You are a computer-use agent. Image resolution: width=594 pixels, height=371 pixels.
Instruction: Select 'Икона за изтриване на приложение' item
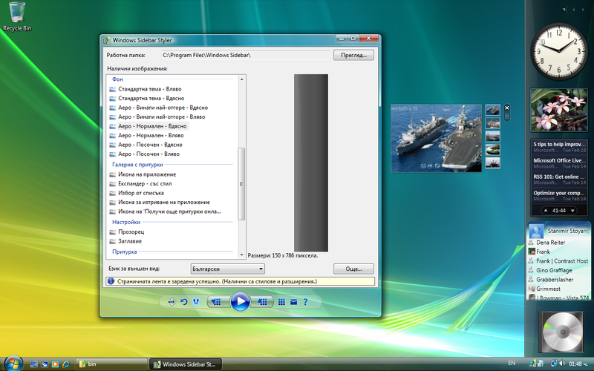(163, 202)
